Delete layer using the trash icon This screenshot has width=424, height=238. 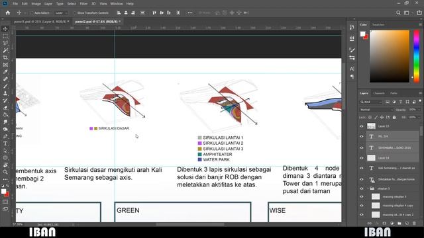414,223
